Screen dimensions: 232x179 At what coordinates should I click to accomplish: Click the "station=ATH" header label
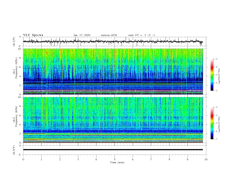click(x=109, y=35)
